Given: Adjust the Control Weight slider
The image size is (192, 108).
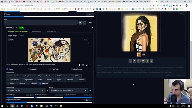Looking at the screenshot, I should [20, 97].
